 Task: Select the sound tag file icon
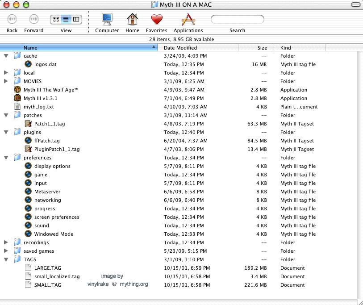coord(28,225)
